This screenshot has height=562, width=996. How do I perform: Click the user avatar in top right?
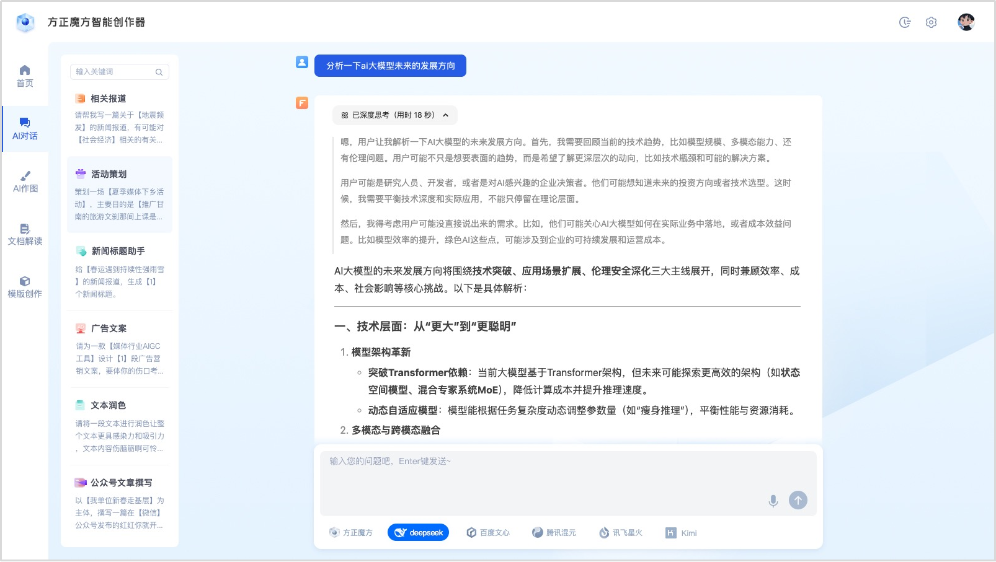(966, 22)
